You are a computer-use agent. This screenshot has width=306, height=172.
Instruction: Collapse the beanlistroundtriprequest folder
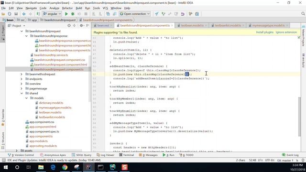point(22,31)
